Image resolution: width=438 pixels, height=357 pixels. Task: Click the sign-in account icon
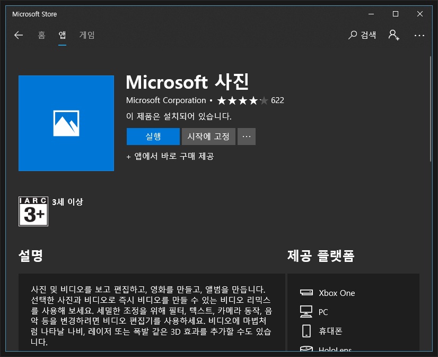(393, 35)
